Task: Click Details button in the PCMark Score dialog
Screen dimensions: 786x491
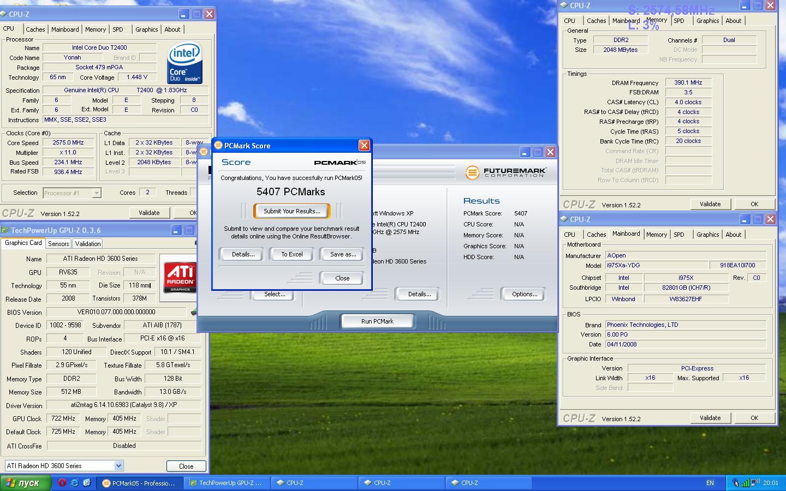Action: (x=243, y=254)
